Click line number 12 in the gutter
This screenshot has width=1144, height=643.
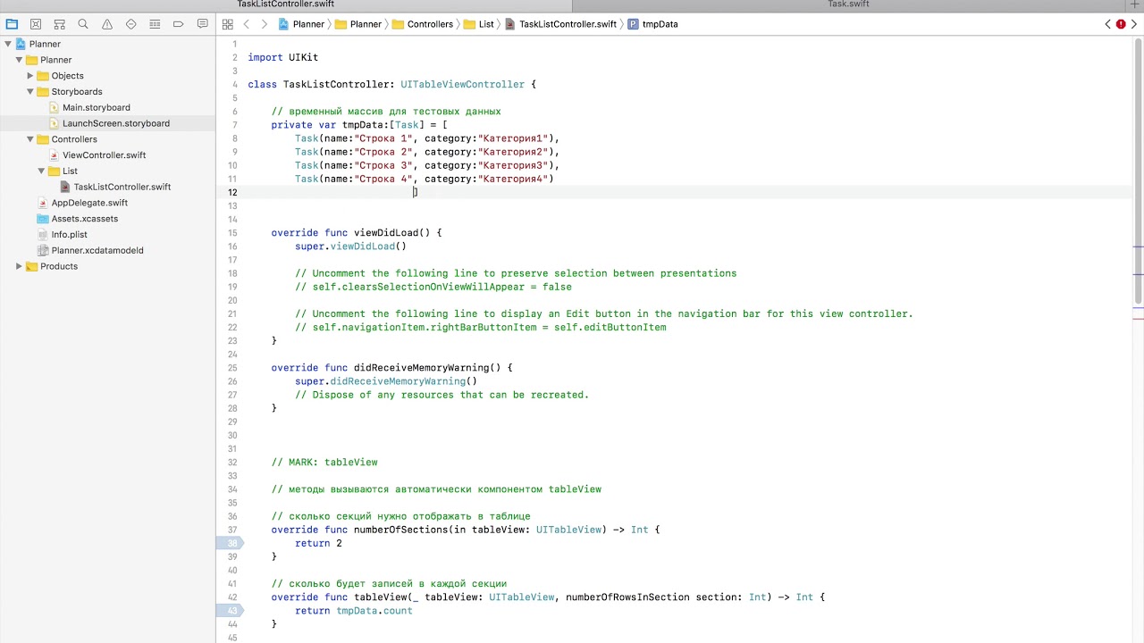click(232, 192)
